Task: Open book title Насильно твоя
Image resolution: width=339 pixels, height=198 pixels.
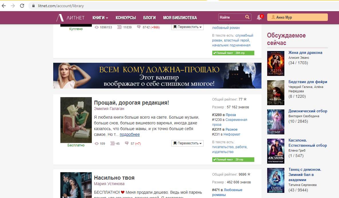Action: coord(114,178)
